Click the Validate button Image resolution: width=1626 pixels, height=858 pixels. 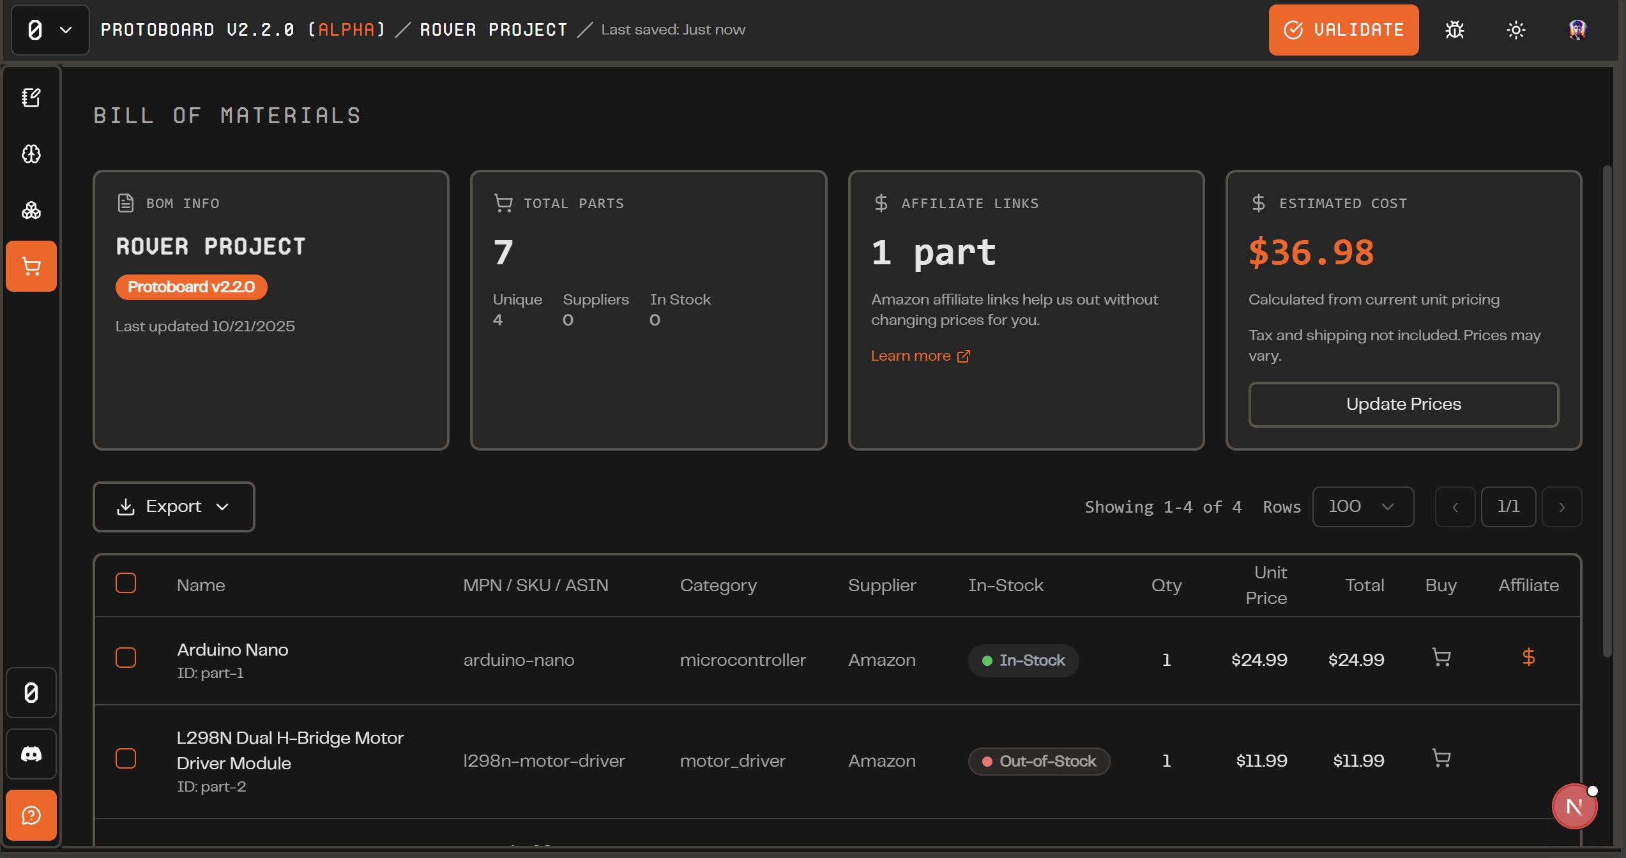[x=1343, y=30]
